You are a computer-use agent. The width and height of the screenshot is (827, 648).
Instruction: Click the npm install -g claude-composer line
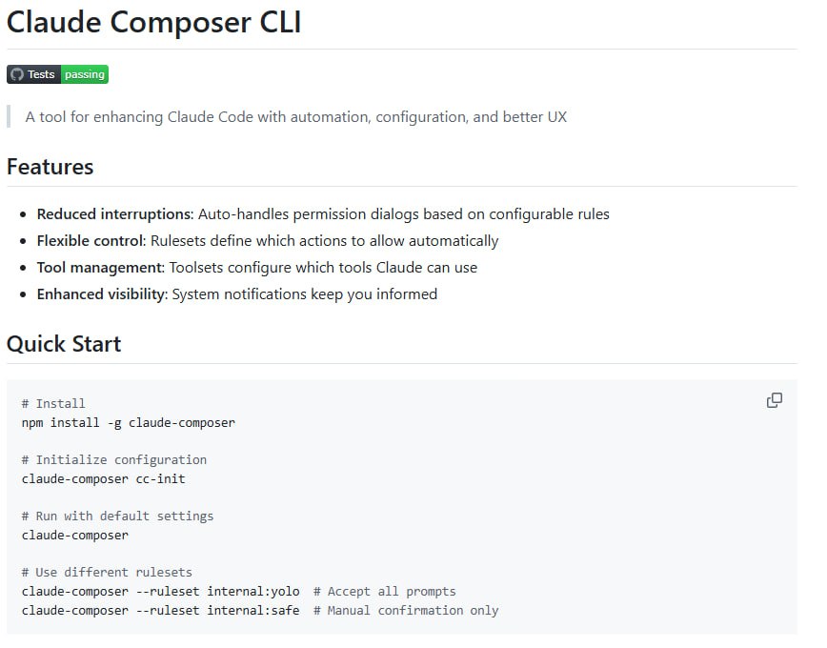[x=129, y=423]
